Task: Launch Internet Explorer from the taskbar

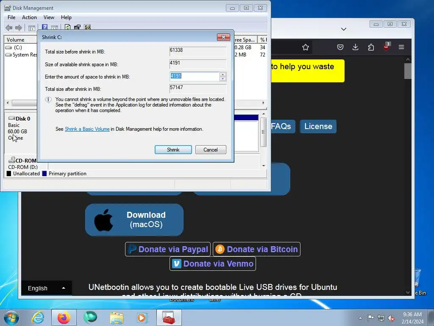Action: click(38, 318)
